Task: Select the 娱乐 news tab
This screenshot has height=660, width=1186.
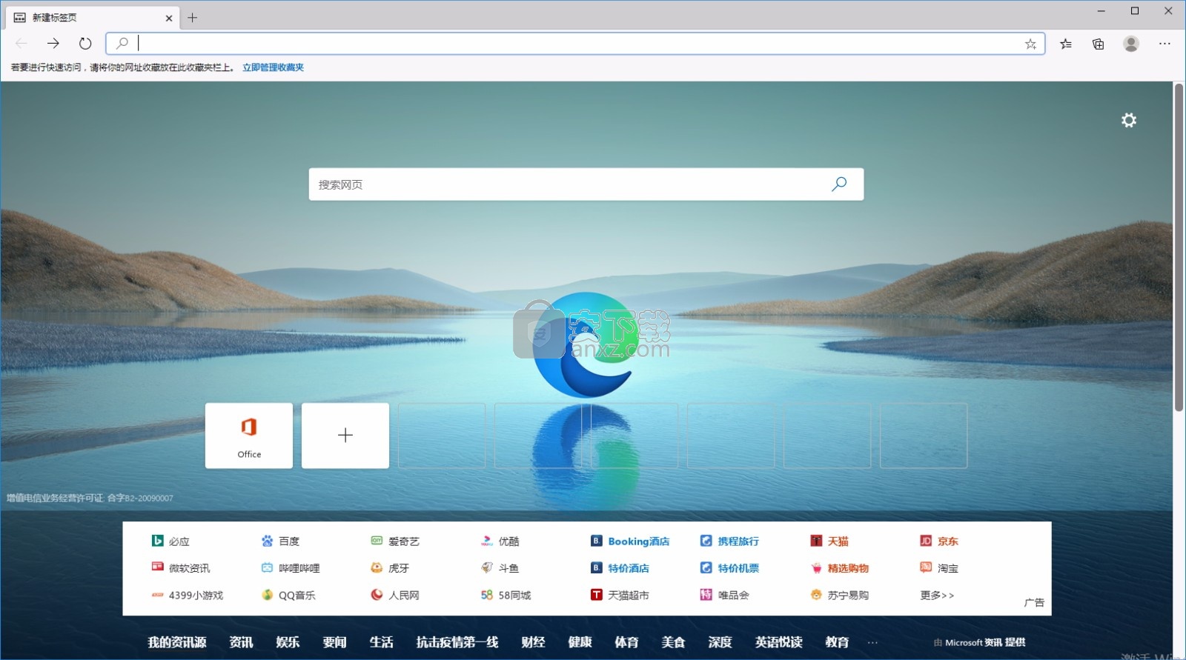Action: (288, 642)
